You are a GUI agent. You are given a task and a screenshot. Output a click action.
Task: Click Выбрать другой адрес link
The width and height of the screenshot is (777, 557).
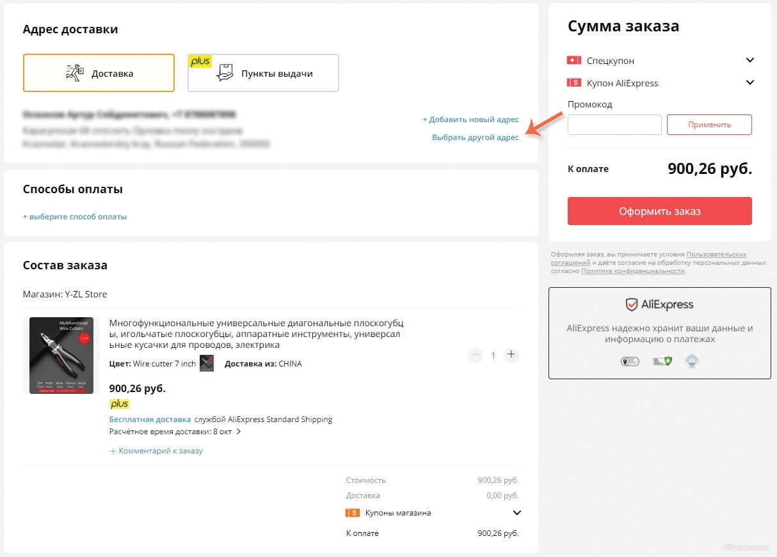pyautogui.click(x=475, y=137)
